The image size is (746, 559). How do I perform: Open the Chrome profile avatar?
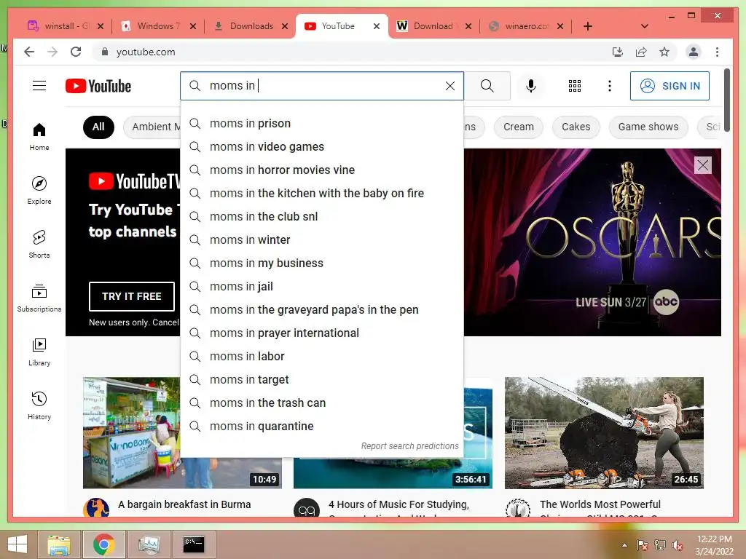coord(694,52)
